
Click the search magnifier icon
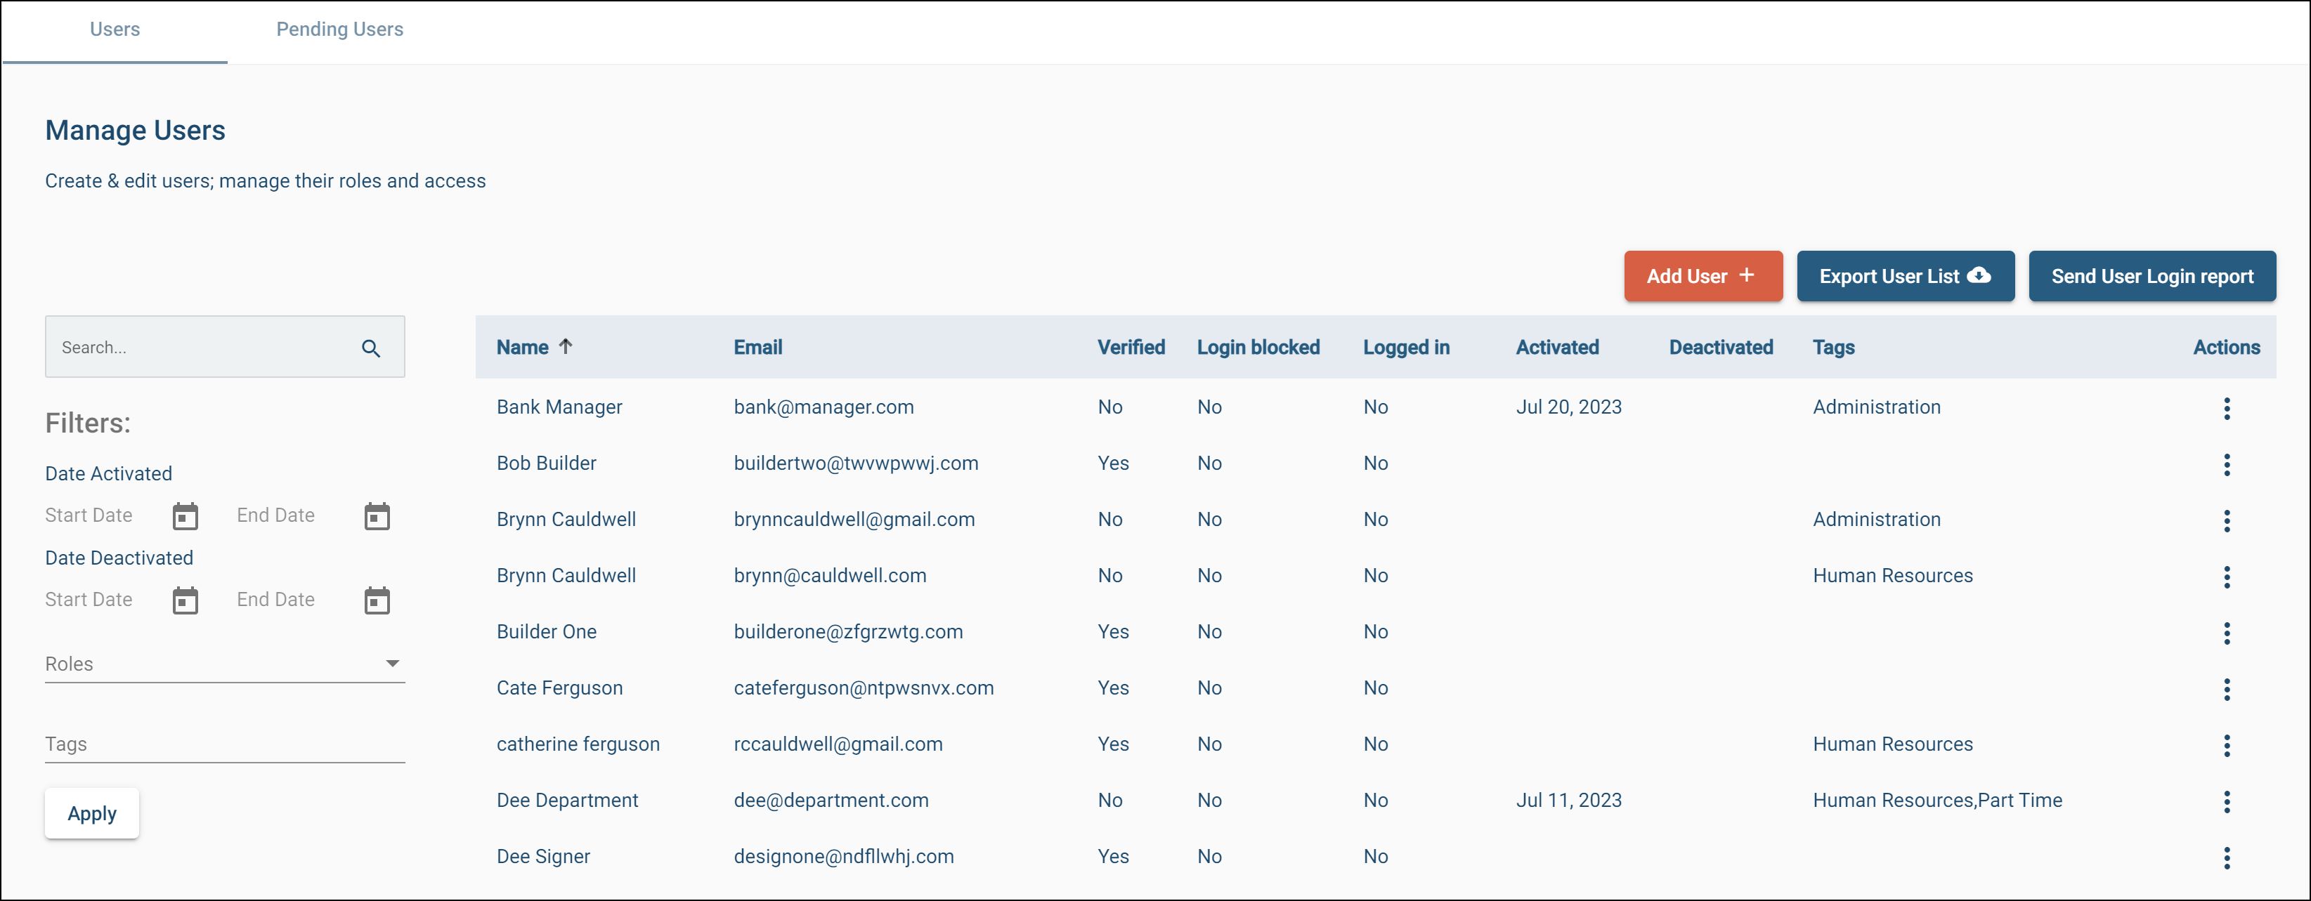370,348
